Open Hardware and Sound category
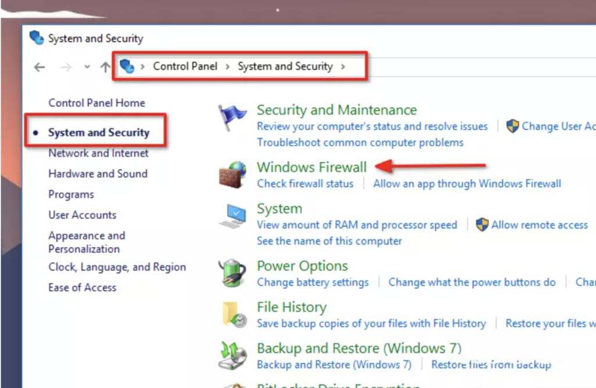The width and height of the screenshot is (596, 388). click(98, 174)
